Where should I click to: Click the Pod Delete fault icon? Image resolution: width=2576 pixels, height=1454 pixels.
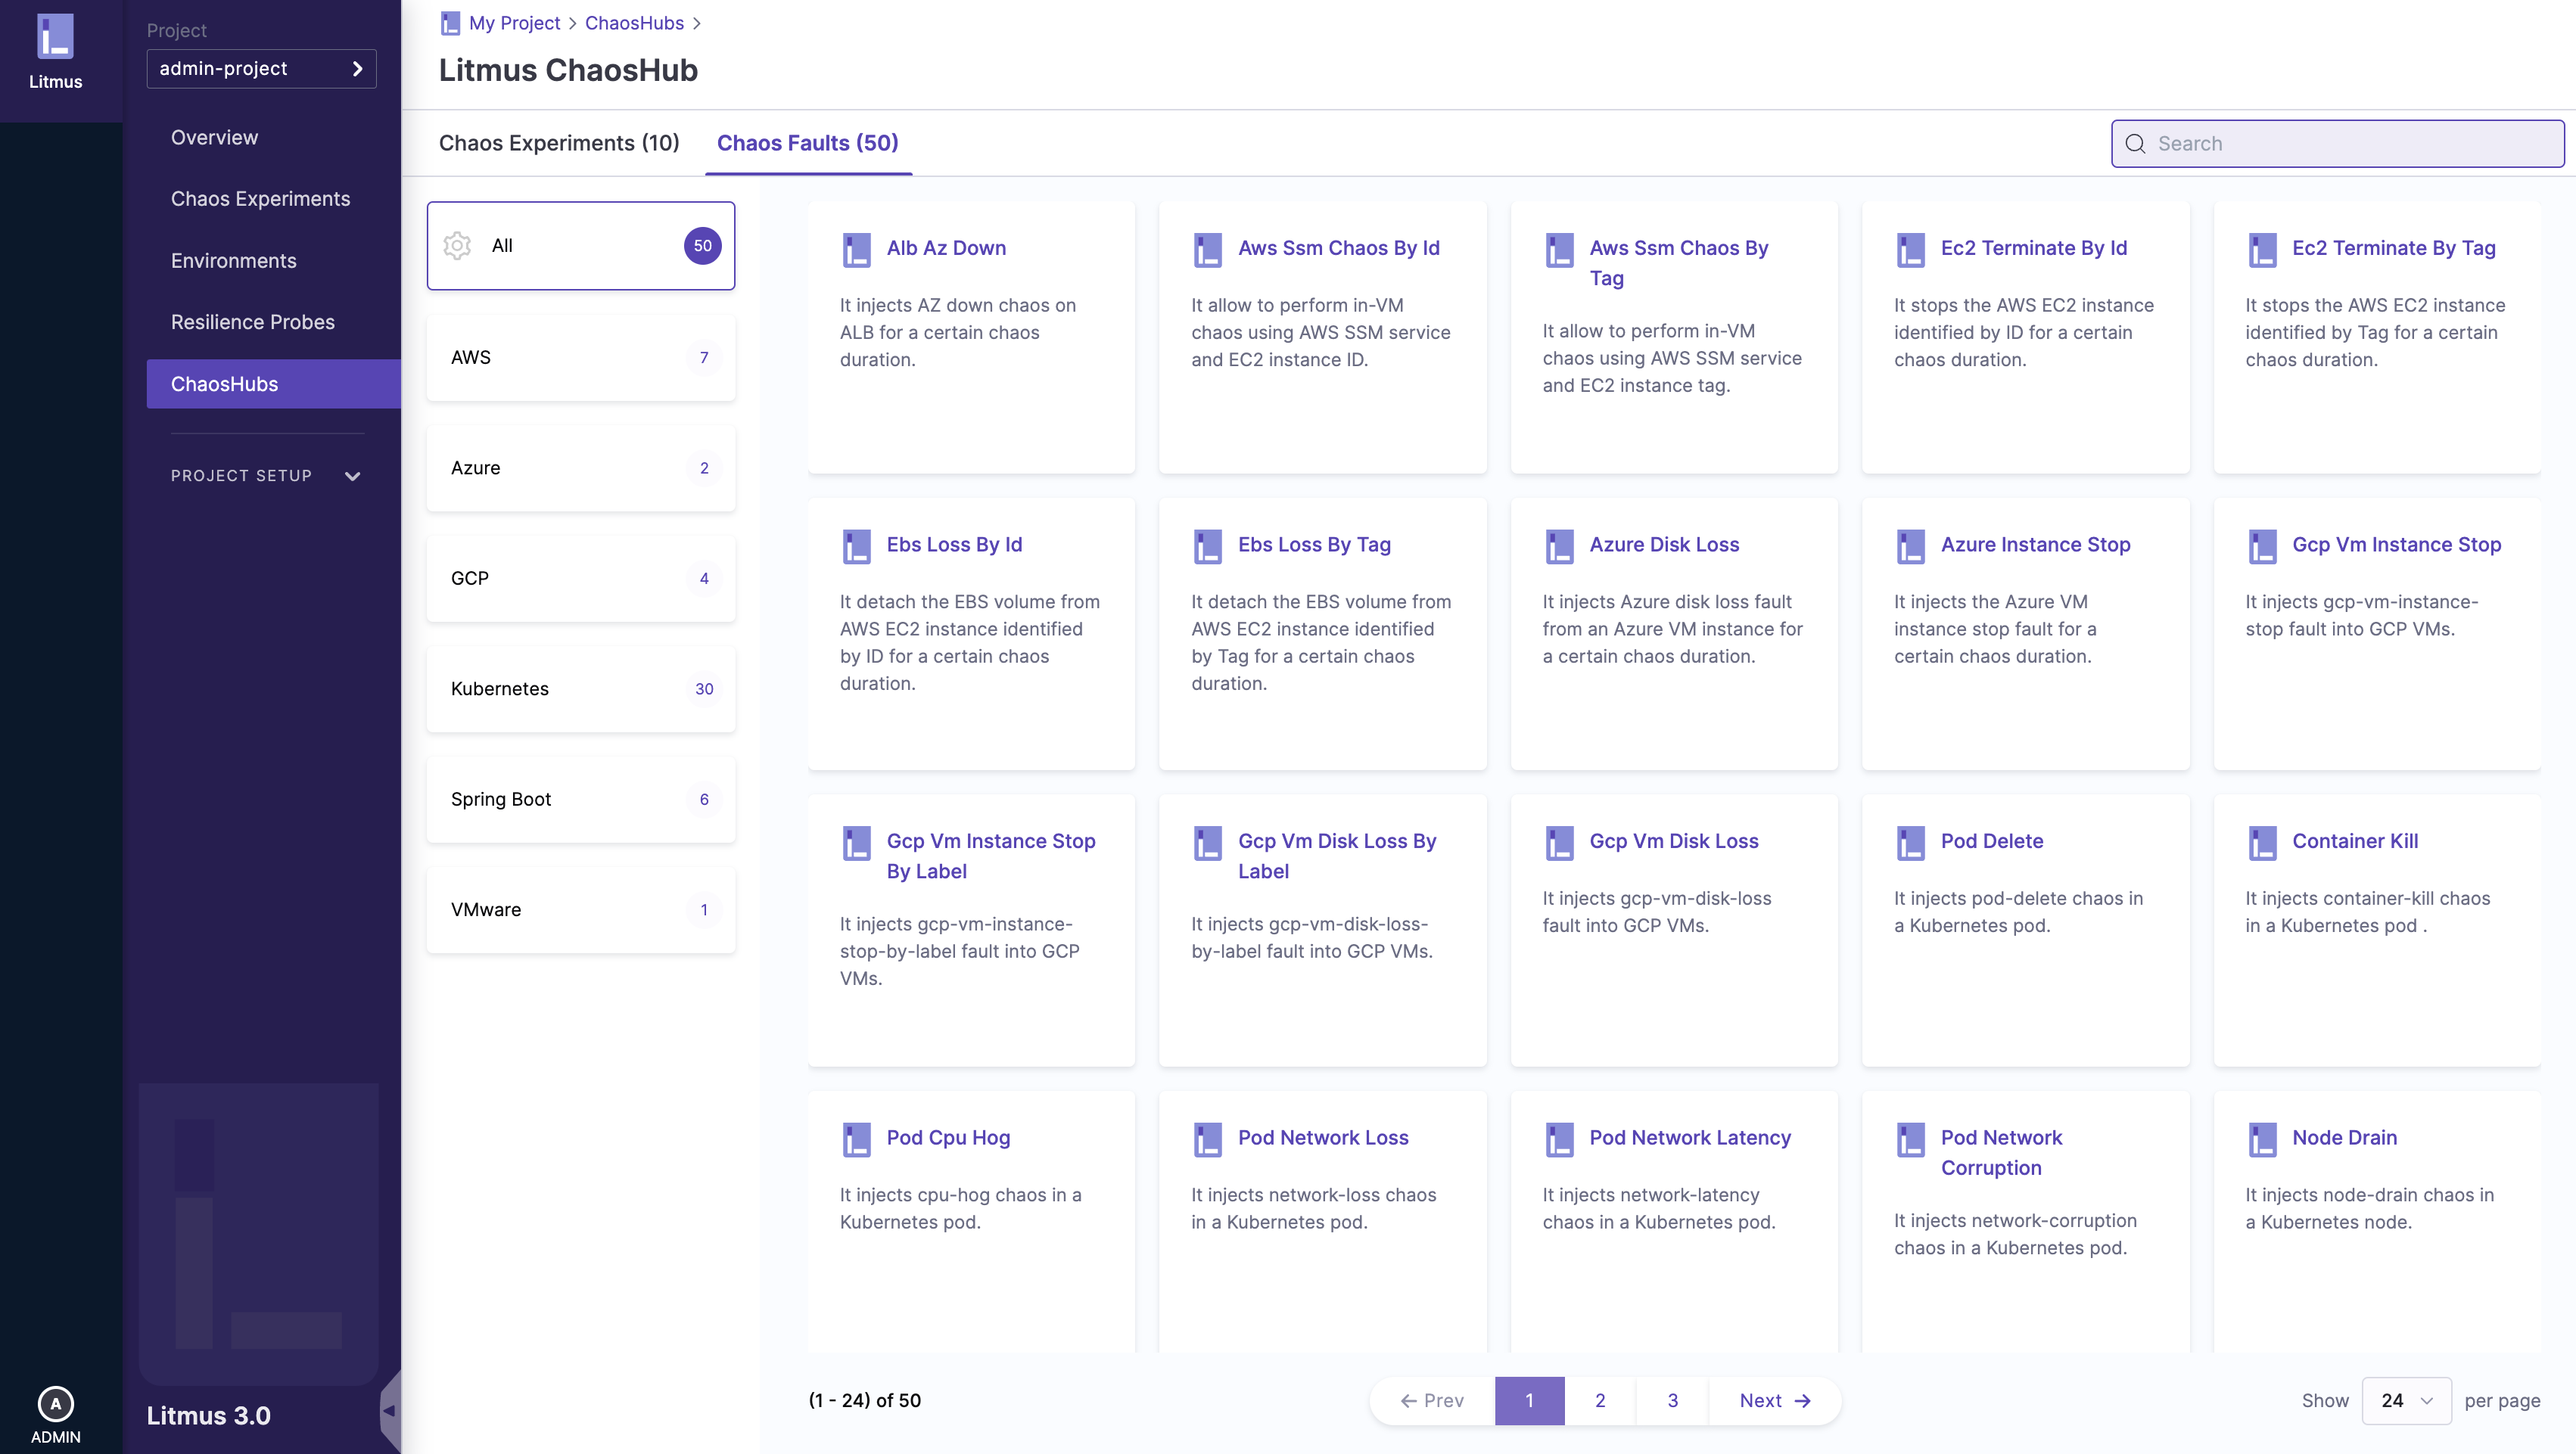pyautogui.click(x=1910, y=843)
